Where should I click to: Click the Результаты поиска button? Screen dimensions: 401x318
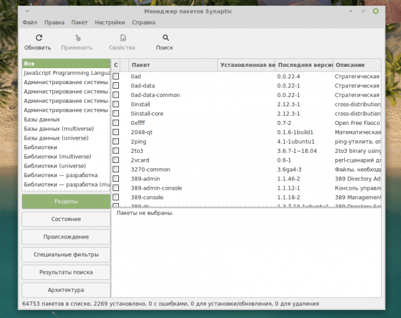coord(66,273)
